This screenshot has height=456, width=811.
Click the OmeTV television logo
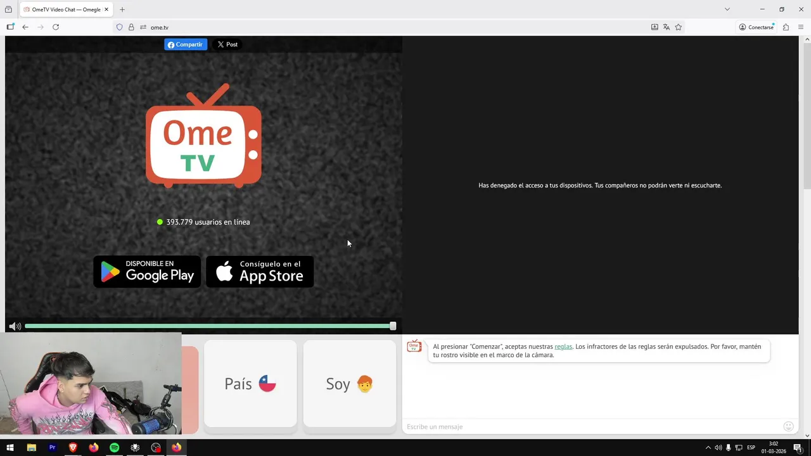coord(203,136)
